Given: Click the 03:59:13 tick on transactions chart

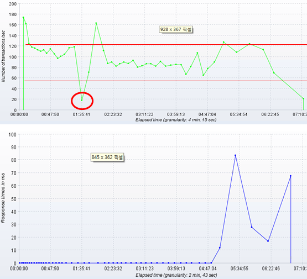Looking at the screenshot, I should (x=176, y=114).
